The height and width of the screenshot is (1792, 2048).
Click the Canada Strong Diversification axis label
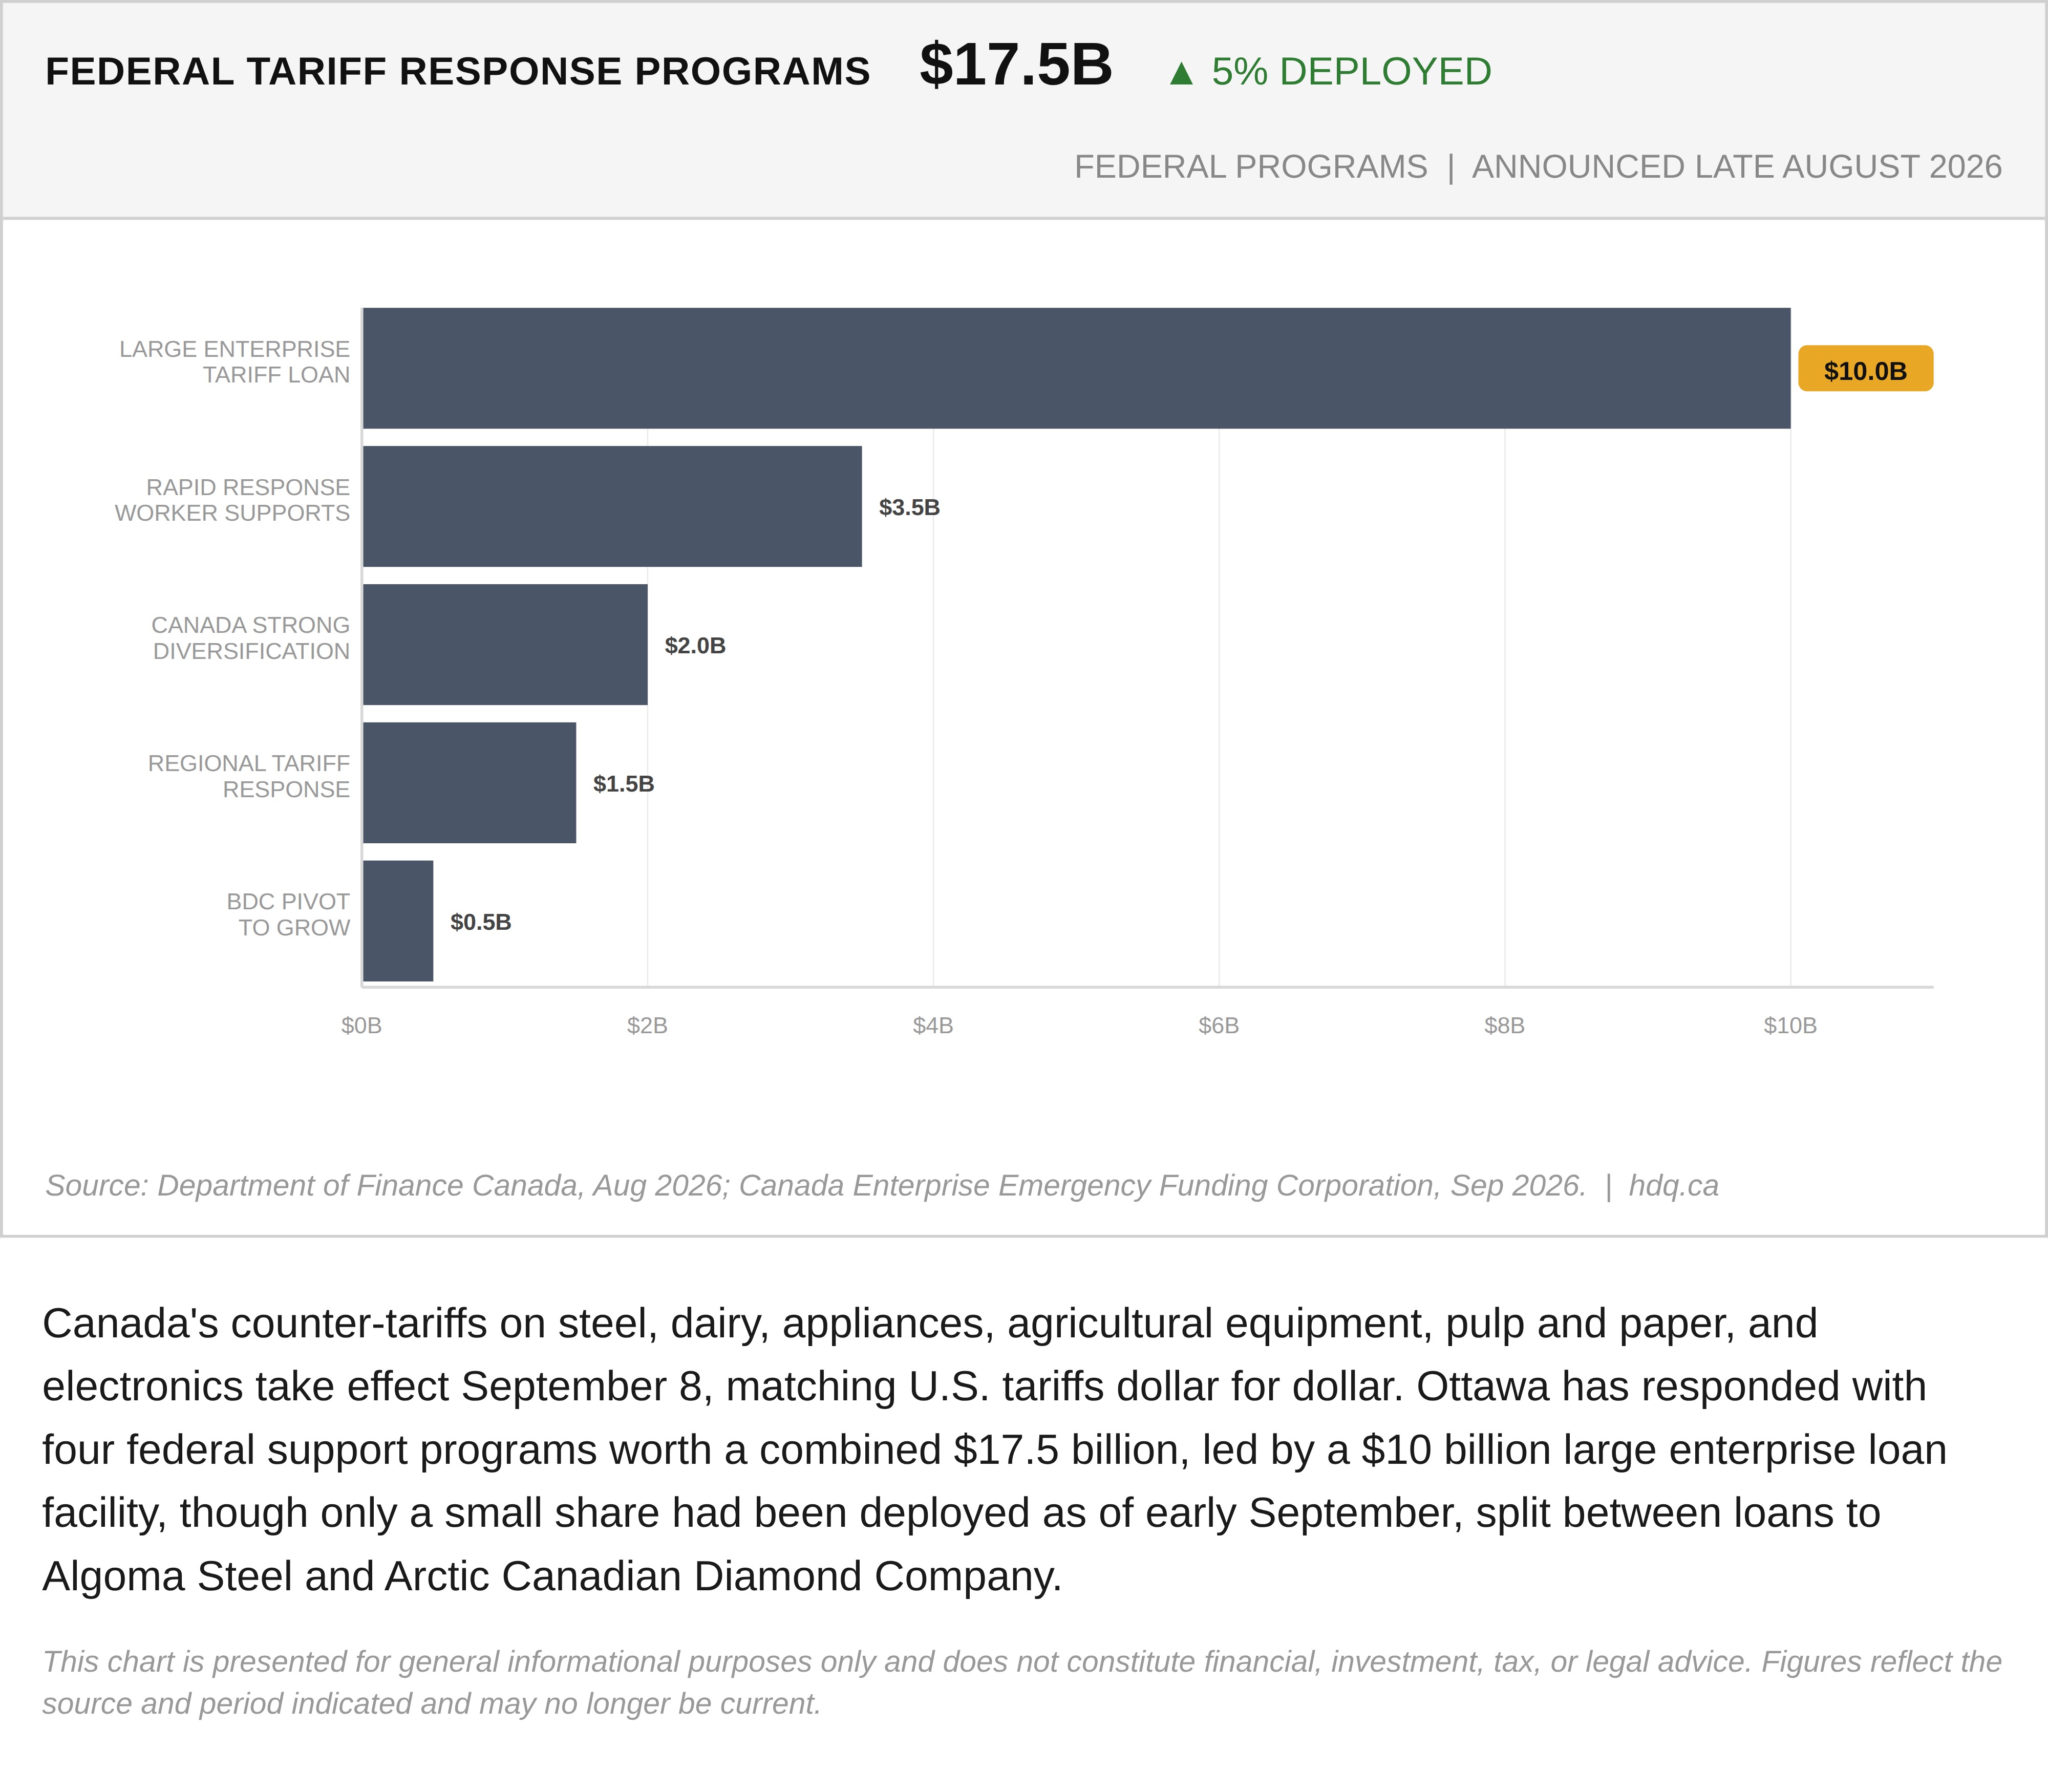(250, 638)
